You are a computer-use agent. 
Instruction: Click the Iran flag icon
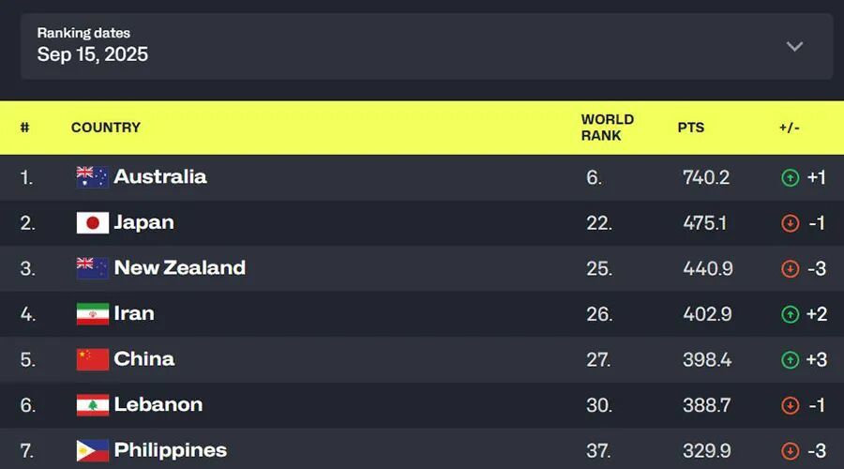tap(92, 314)
